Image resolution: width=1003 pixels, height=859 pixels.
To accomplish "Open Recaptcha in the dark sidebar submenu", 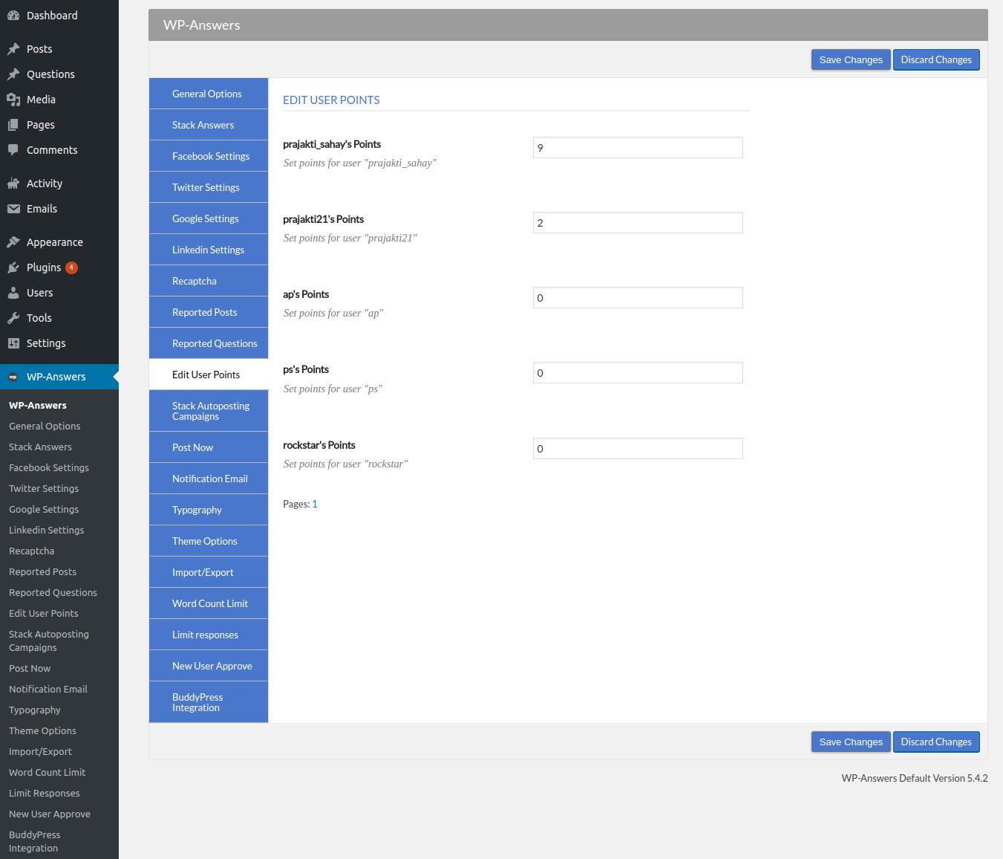I will coord(31,551).
